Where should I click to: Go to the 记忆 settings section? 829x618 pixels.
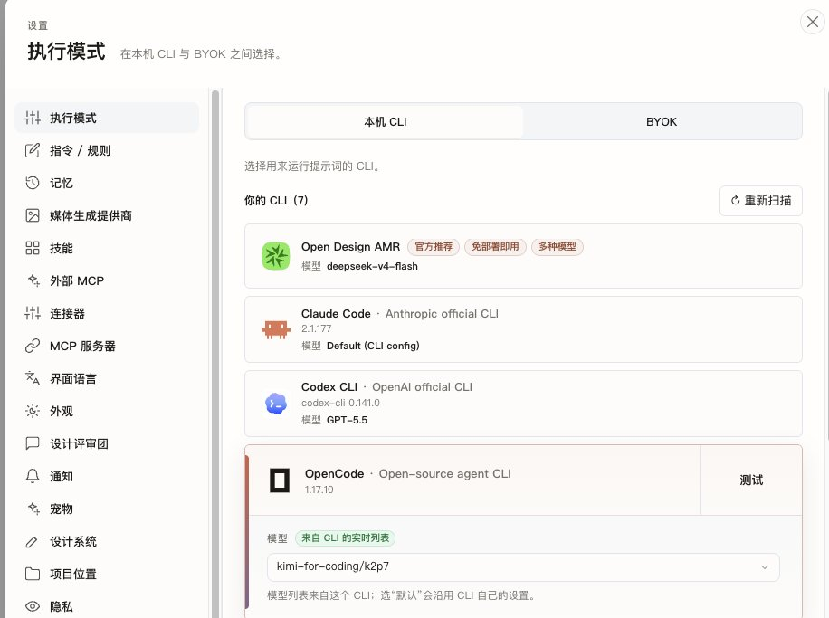[x=107, y=183]
